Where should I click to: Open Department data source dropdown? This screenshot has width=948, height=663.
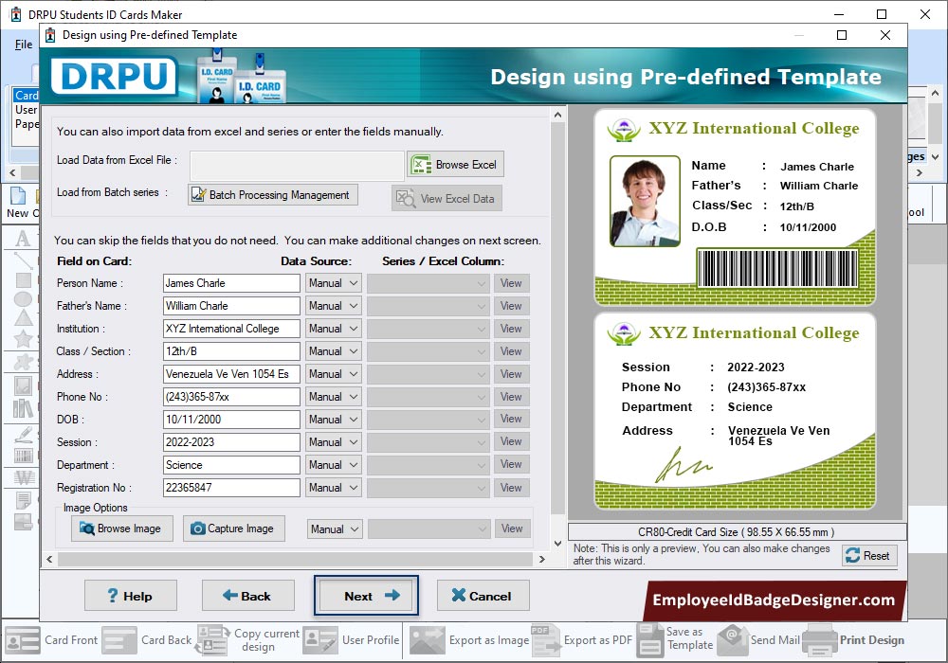click(333, 465)
